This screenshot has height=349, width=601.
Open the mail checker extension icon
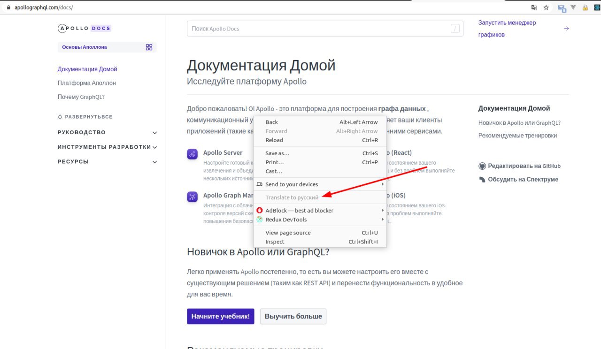click(x=562, y=8)
